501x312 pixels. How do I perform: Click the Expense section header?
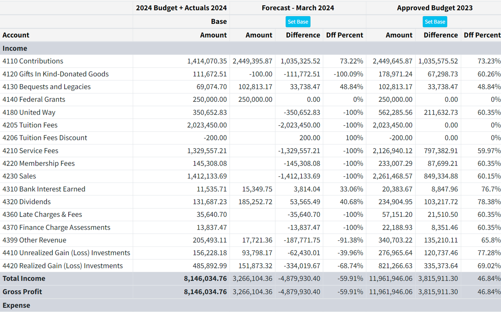(16, 305)
